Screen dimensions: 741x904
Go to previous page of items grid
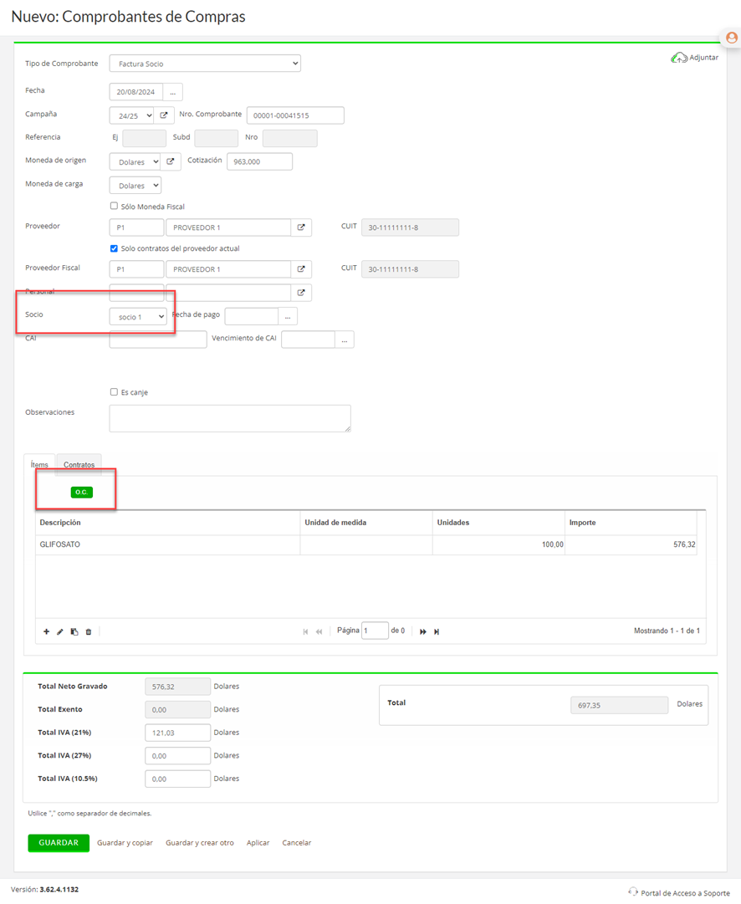319,632
